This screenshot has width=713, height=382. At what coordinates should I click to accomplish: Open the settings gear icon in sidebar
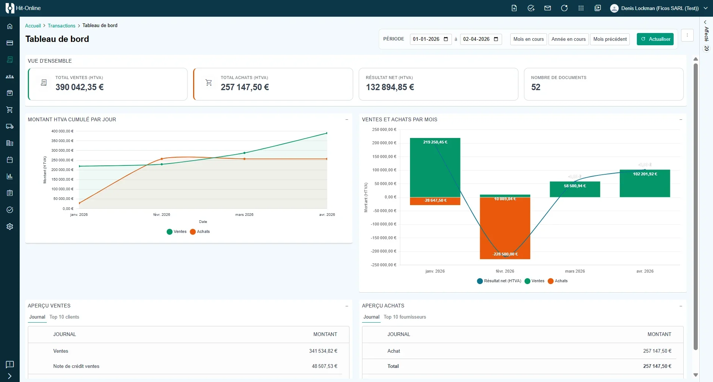[10, 227]
